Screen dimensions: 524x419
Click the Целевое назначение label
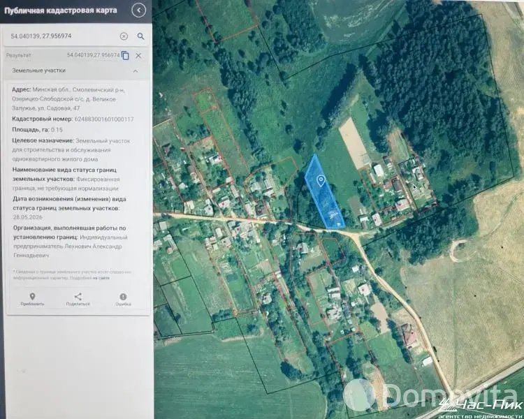click(x=43, y=141)
